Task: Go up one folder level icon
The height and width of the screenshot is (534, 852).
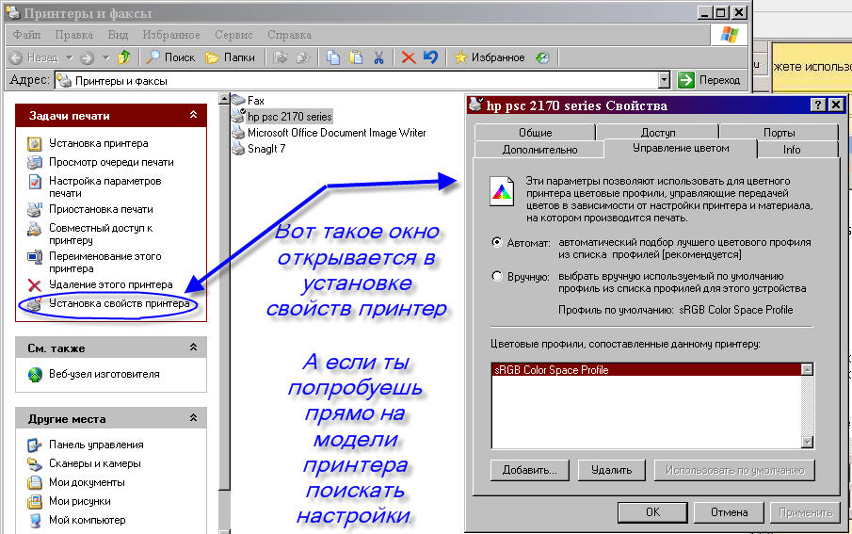Action: [124, 57]
